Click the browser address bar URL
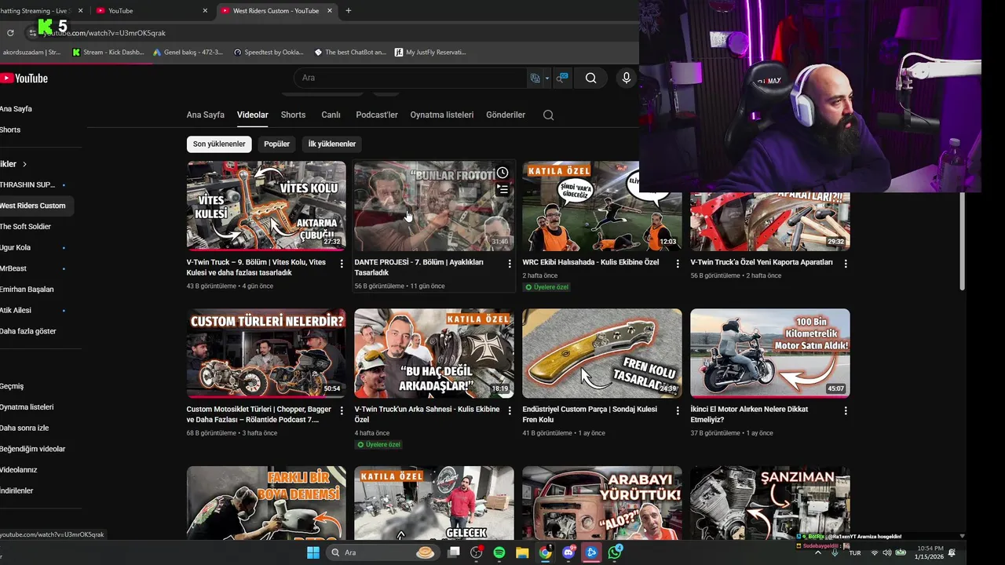The image size is (1005, 565). pos(104,33)
